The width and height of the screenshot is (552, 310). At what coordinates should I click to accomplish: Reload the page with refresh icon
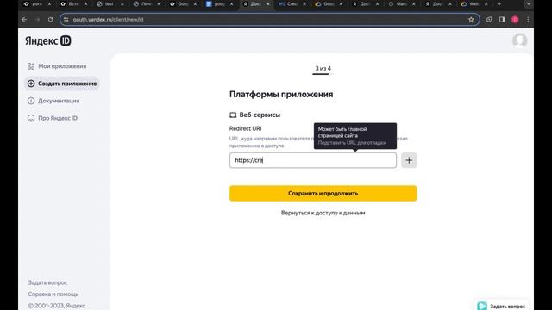50,20
